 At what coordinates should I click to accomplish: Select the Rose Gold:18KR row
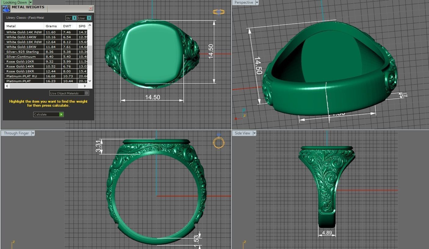46,71
